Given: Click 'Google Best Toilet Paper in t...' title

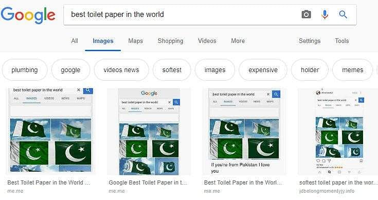Looking at the screenshot, I should click(x=148, y=183).
